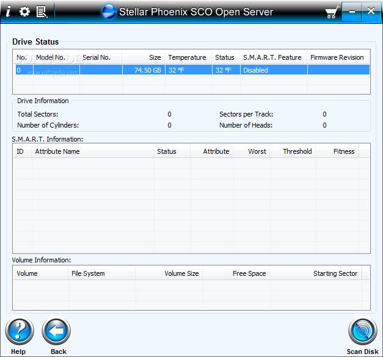
Task: Click 32 °F in the Temperature column
Action: click(x=189, y=70)
